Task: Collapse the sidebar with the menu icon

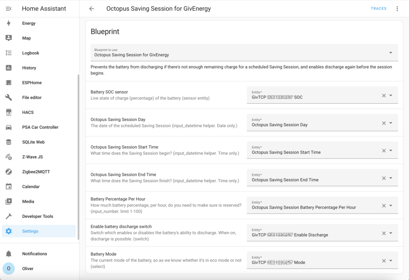Action: click(x=9, y=9)
